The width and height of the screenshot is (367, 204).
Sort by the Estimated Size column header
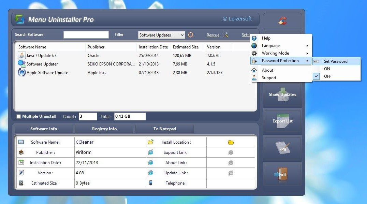[188, 47]
